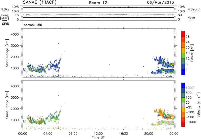Image resolution: width=201 pixels, height=139 pixels.
Task: Click the blue bottom of the Power colorbar
Action: [183, 72]
